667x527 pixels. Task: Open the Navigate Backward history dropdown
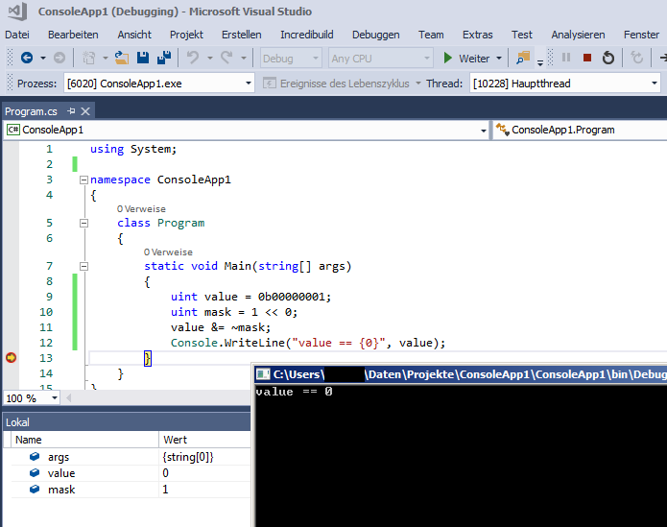(43, 58)
